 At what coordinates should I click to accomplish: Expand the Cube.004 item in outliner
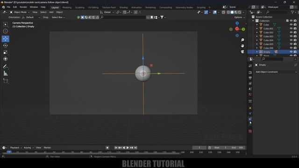[257, 40]
